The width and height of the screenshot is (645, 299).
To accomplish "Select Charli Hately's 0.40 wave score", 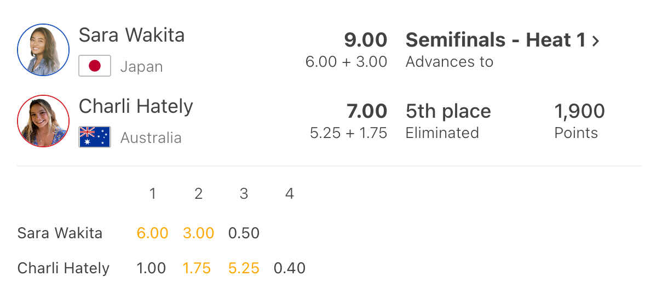I will (290, 268).
